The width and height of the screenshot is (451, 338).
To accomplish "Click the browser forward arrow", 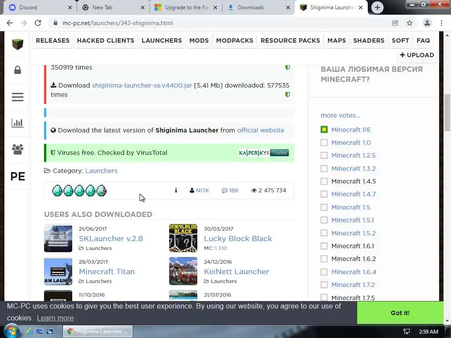I will point(24,23).
